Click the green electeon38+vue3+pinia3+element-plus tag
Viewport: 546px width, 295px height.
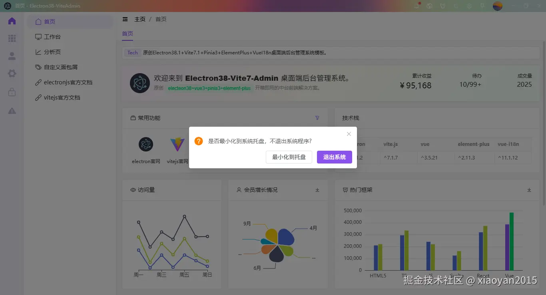pos(209,88)
